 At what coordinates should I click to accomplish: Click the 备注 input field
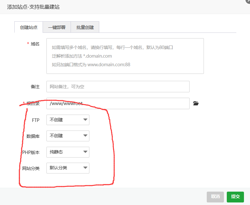click(x=118, y=87)
